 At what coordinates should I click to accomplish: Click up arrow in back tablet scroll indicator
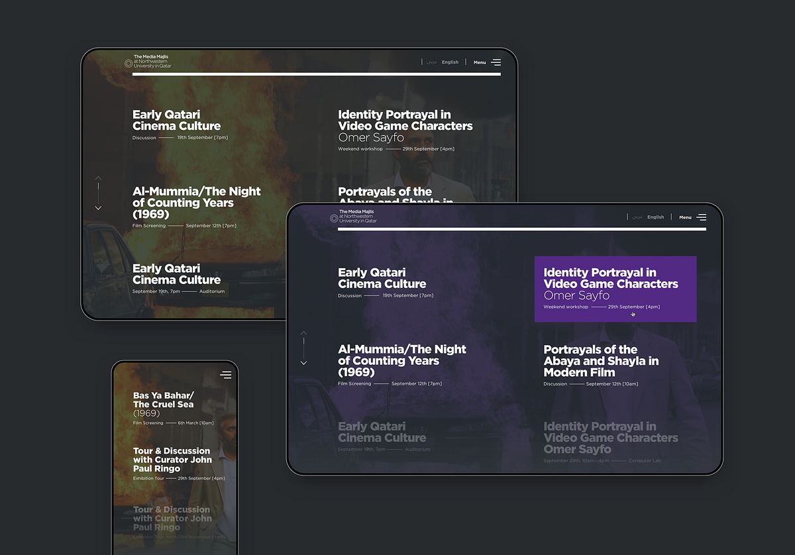point(98,178)
